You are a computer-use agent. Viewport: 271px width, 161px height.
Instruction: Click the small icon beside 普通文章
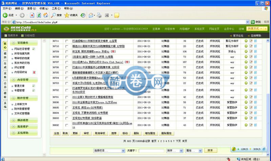click(34, 86)
